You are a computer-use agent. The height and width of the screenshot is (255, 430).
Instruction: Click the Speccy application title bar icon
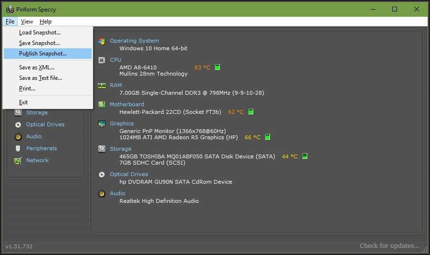(10, 10)
